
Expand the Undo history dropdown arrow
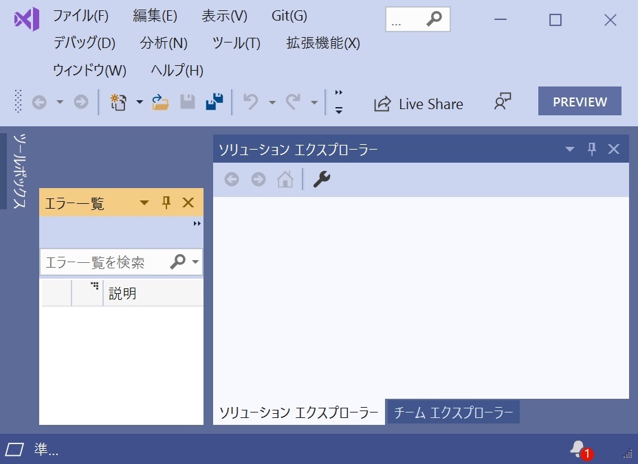(272, 102)
